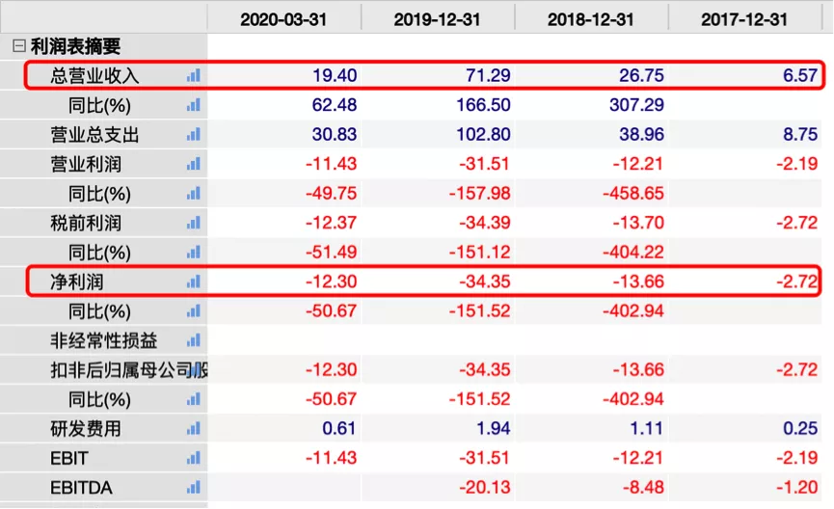Select the 2019-12-31 column header
Viewport: 834px width, 509px height.
click(x=437, y=19)
